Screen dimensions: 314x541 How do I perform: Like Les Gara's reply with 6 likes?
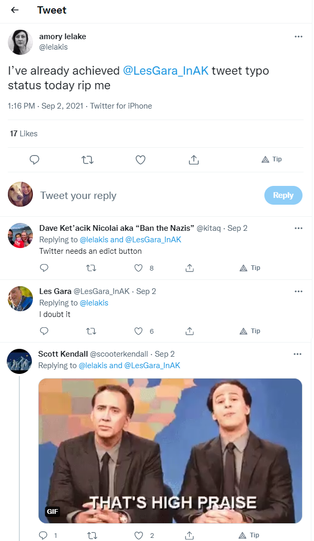[138, 331]
